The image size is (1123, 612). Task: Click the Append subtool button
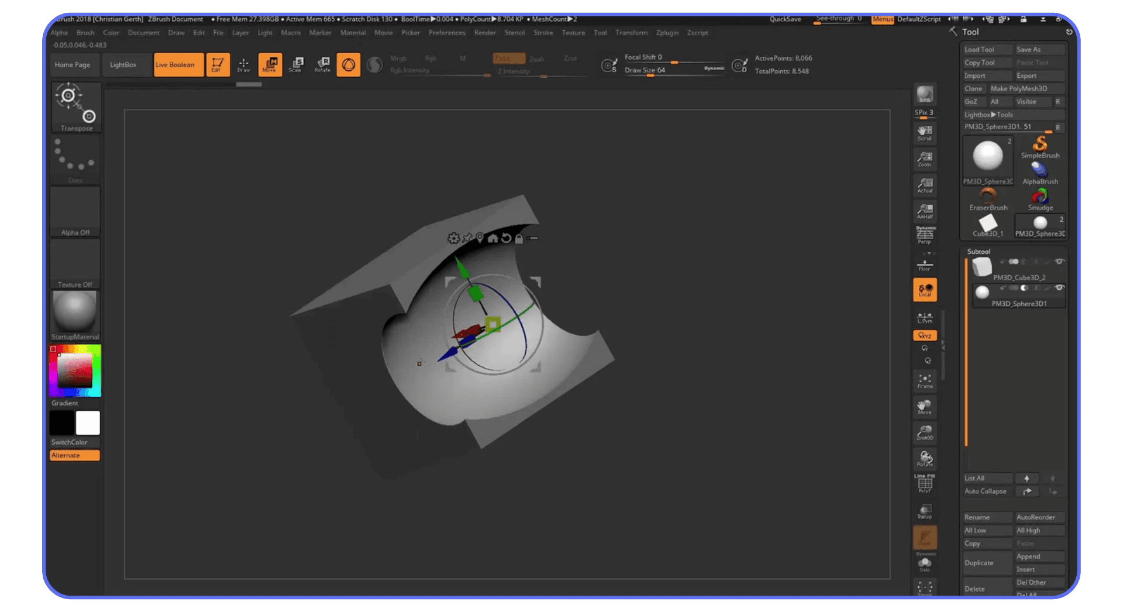tap(1039, 556)
